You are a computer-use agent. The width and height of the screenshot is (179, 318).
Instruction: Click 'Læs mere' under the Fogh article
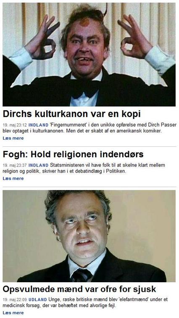click(x=13, y=179)
